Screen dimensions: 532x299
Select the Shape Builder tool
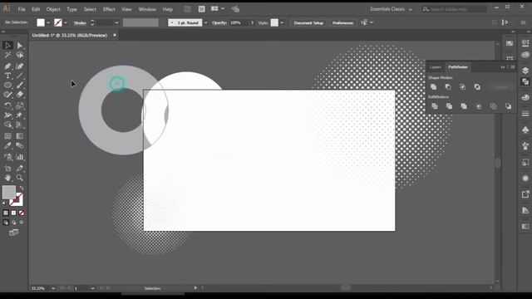pos(7,125)
